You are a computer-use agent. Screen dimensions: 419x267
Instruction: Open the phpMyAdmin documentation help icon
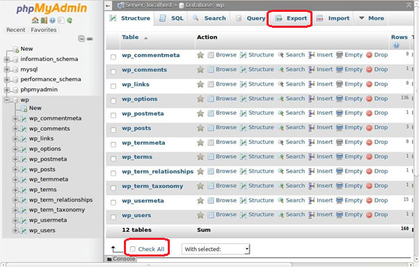click(52, 20)
